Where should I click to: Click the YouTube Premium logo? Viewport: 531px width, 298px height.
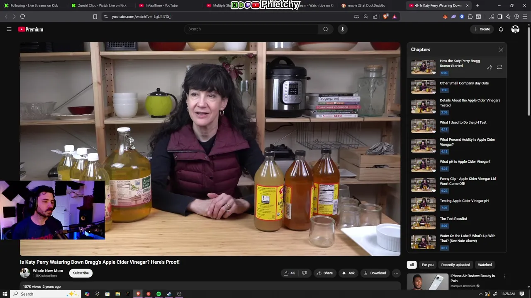coord(31,29)
